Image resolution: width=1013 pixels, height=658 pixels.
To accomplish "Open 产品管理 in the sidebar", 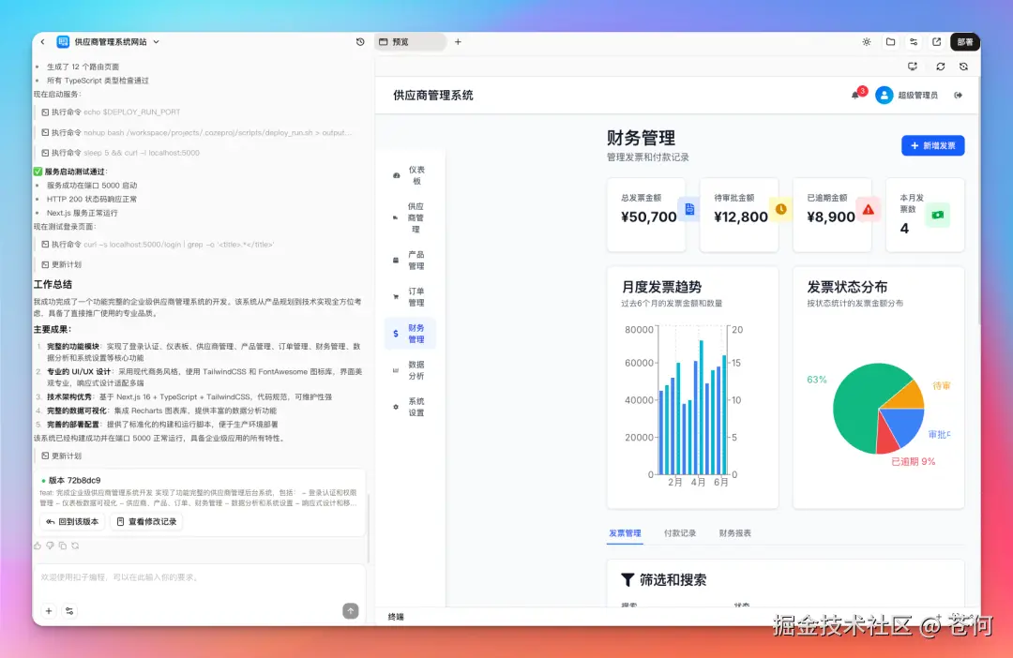I will (x=410, y=261).
